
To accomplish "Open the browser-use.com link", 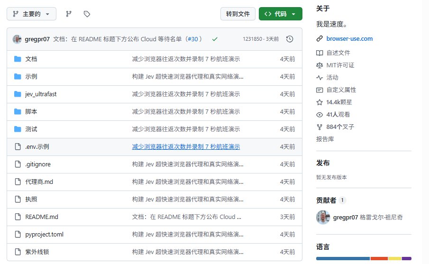I will 349,38.
